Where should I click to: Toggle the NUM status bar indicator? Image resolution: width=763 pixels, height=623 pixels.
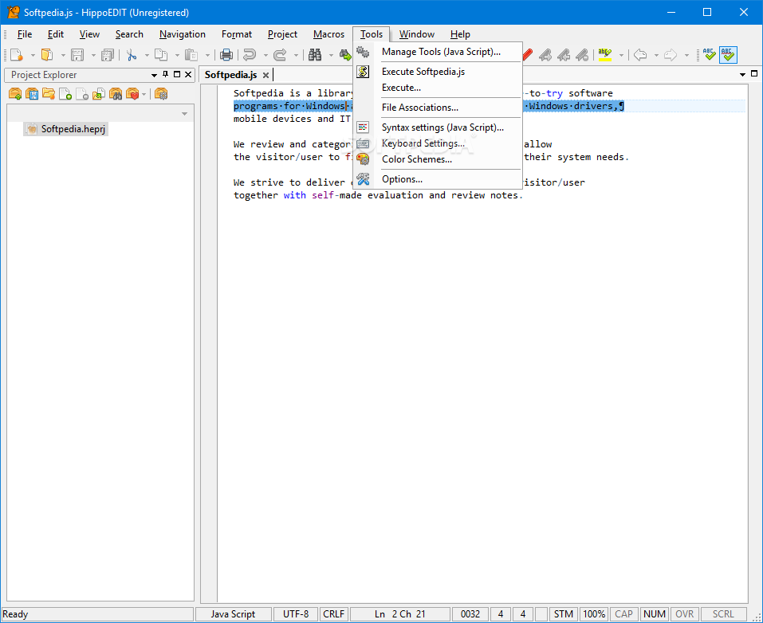pos(654,614)
